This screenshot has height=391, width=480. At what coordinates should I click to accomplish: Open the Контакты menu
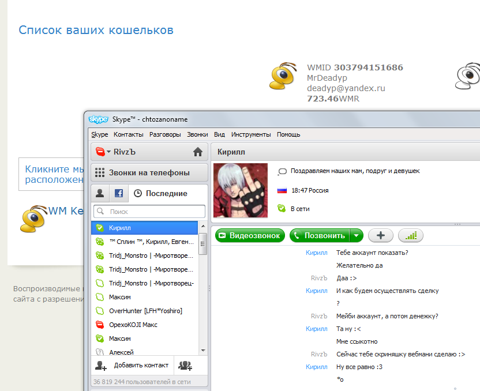coord(128,134)
